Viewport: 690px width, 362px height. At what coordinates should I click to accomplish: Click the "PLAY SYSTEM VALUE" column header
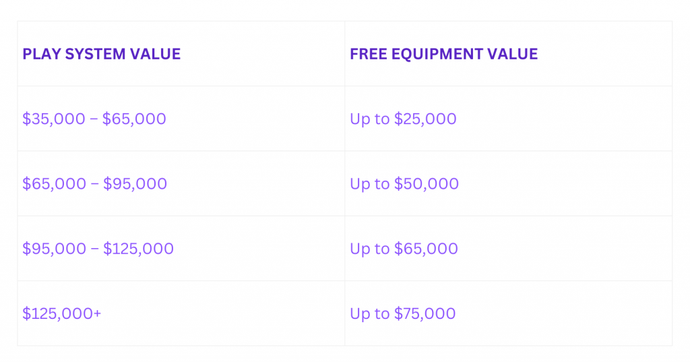[x=102, y=54]
